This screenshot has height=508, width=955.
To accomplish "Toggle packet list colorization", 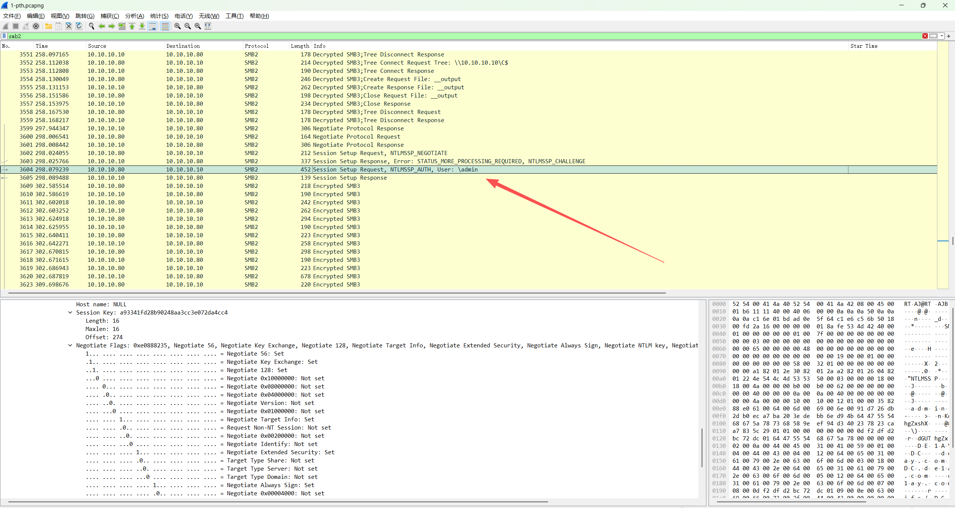I will pyautogui.click(x=165, y=26).
